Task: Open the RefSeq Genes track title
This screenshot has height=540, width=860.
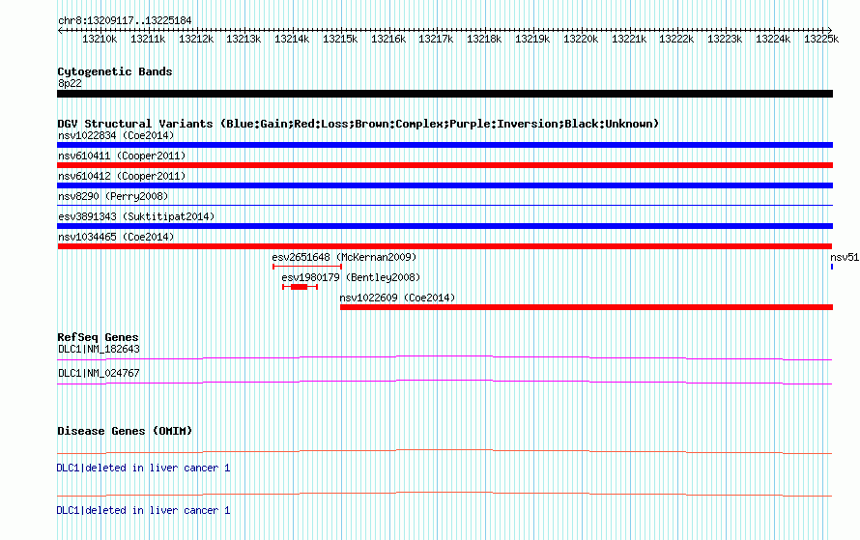Action: coord(98,337)
